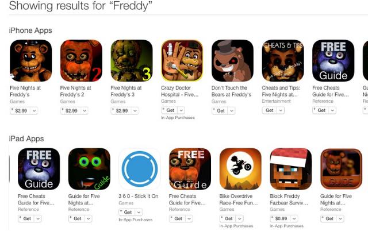Open the Bike Overdrive motorcycle icon
The image size is (368, 231).
click(x=240, y=169)
